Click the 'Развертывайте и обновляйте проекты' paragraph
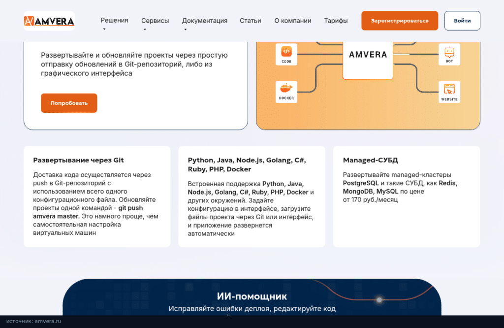The image size is (504, 328). coord(134,64)
